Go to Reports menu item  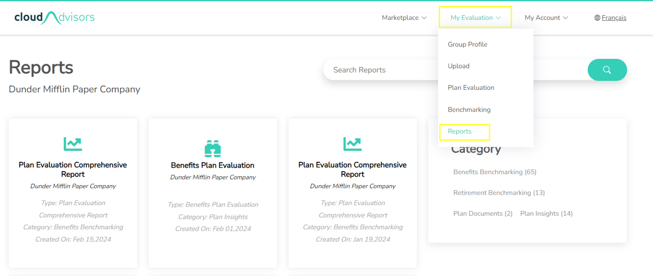(x=459, y=131)
